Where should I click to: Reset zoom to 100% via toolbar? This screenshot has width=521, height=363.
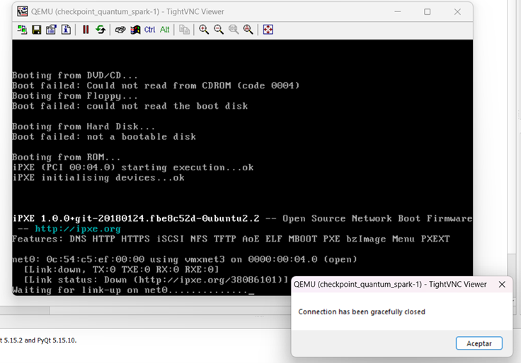coord(234,30)
